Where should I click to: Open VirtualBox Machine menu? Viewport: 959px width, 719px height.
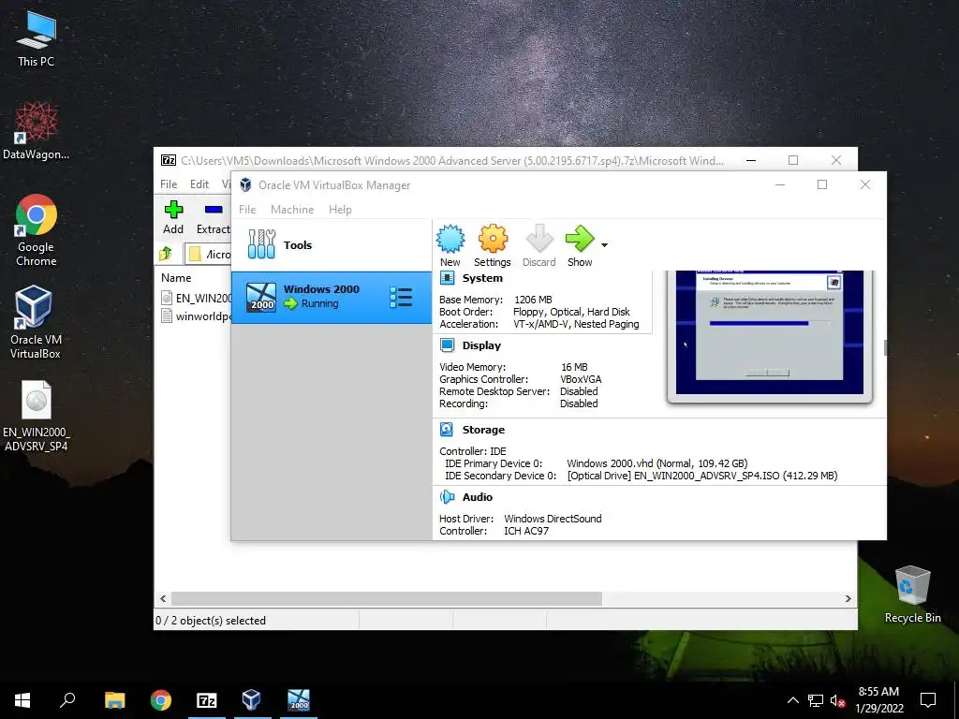click(292, 210)
